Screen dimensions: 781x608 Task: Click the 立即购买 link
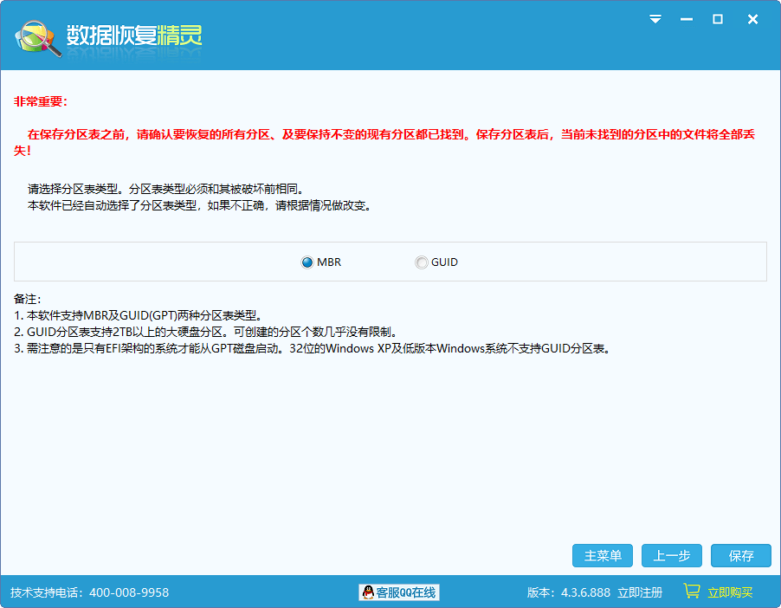[x=730, y=592]
